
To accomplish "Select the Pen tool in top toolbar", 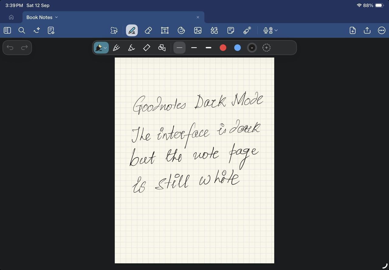I will (132, 30).
